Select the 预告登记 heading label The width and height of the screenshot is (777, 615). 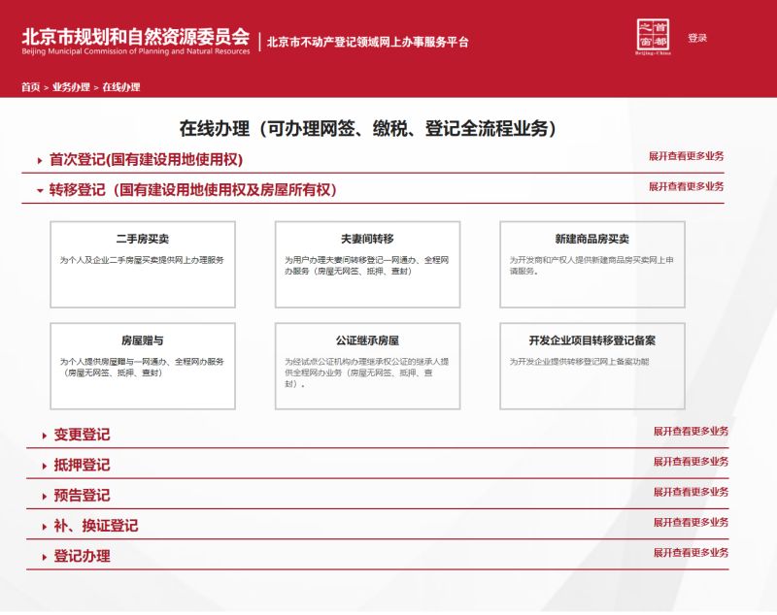pos(82,496)
